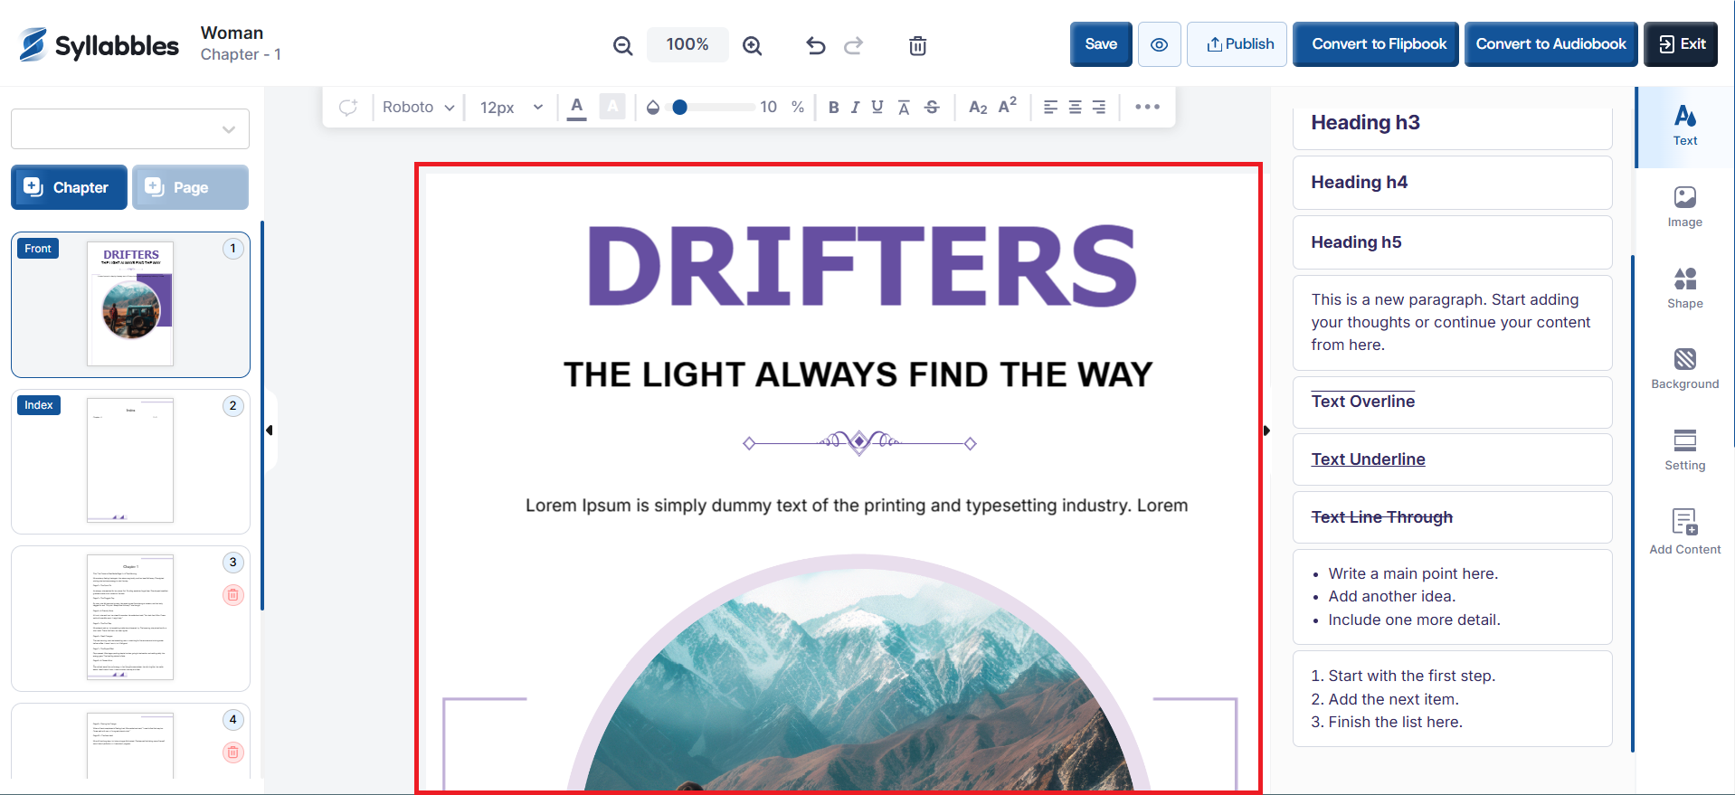Toggle underline formatting
Screen dimensions: 1735x795
[877, 108]
